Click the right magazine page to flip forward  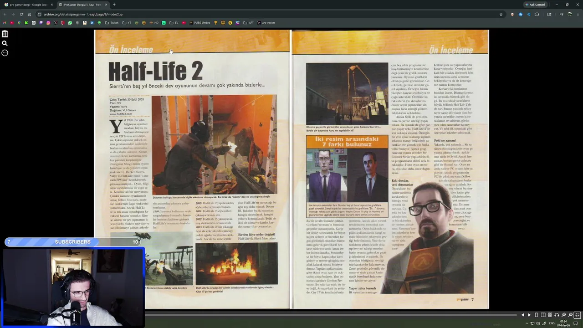[390, 169]
